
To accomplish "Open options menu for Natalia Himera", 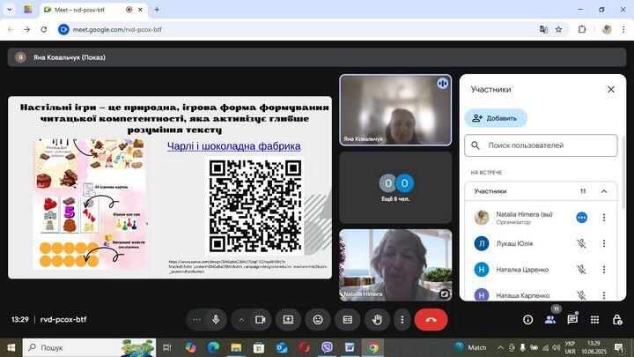I will point(604,218).
